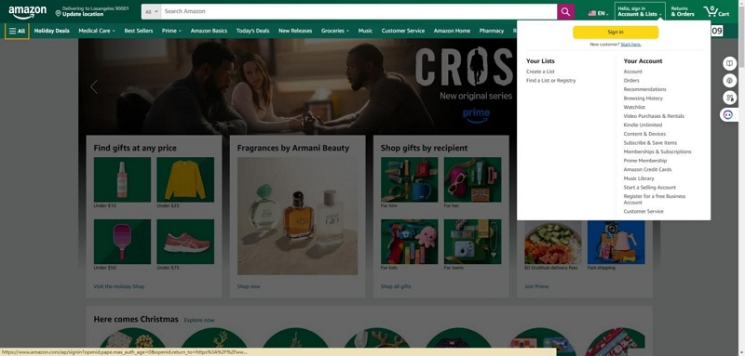Expand the EN language dropdown

click(603, 13)
